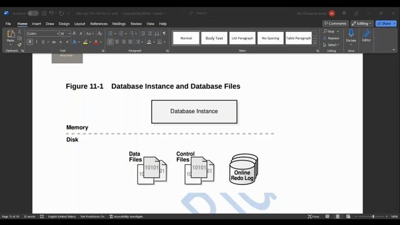Increase font size with grow font icon
This screenshot has height=225, width=400.
74,33
